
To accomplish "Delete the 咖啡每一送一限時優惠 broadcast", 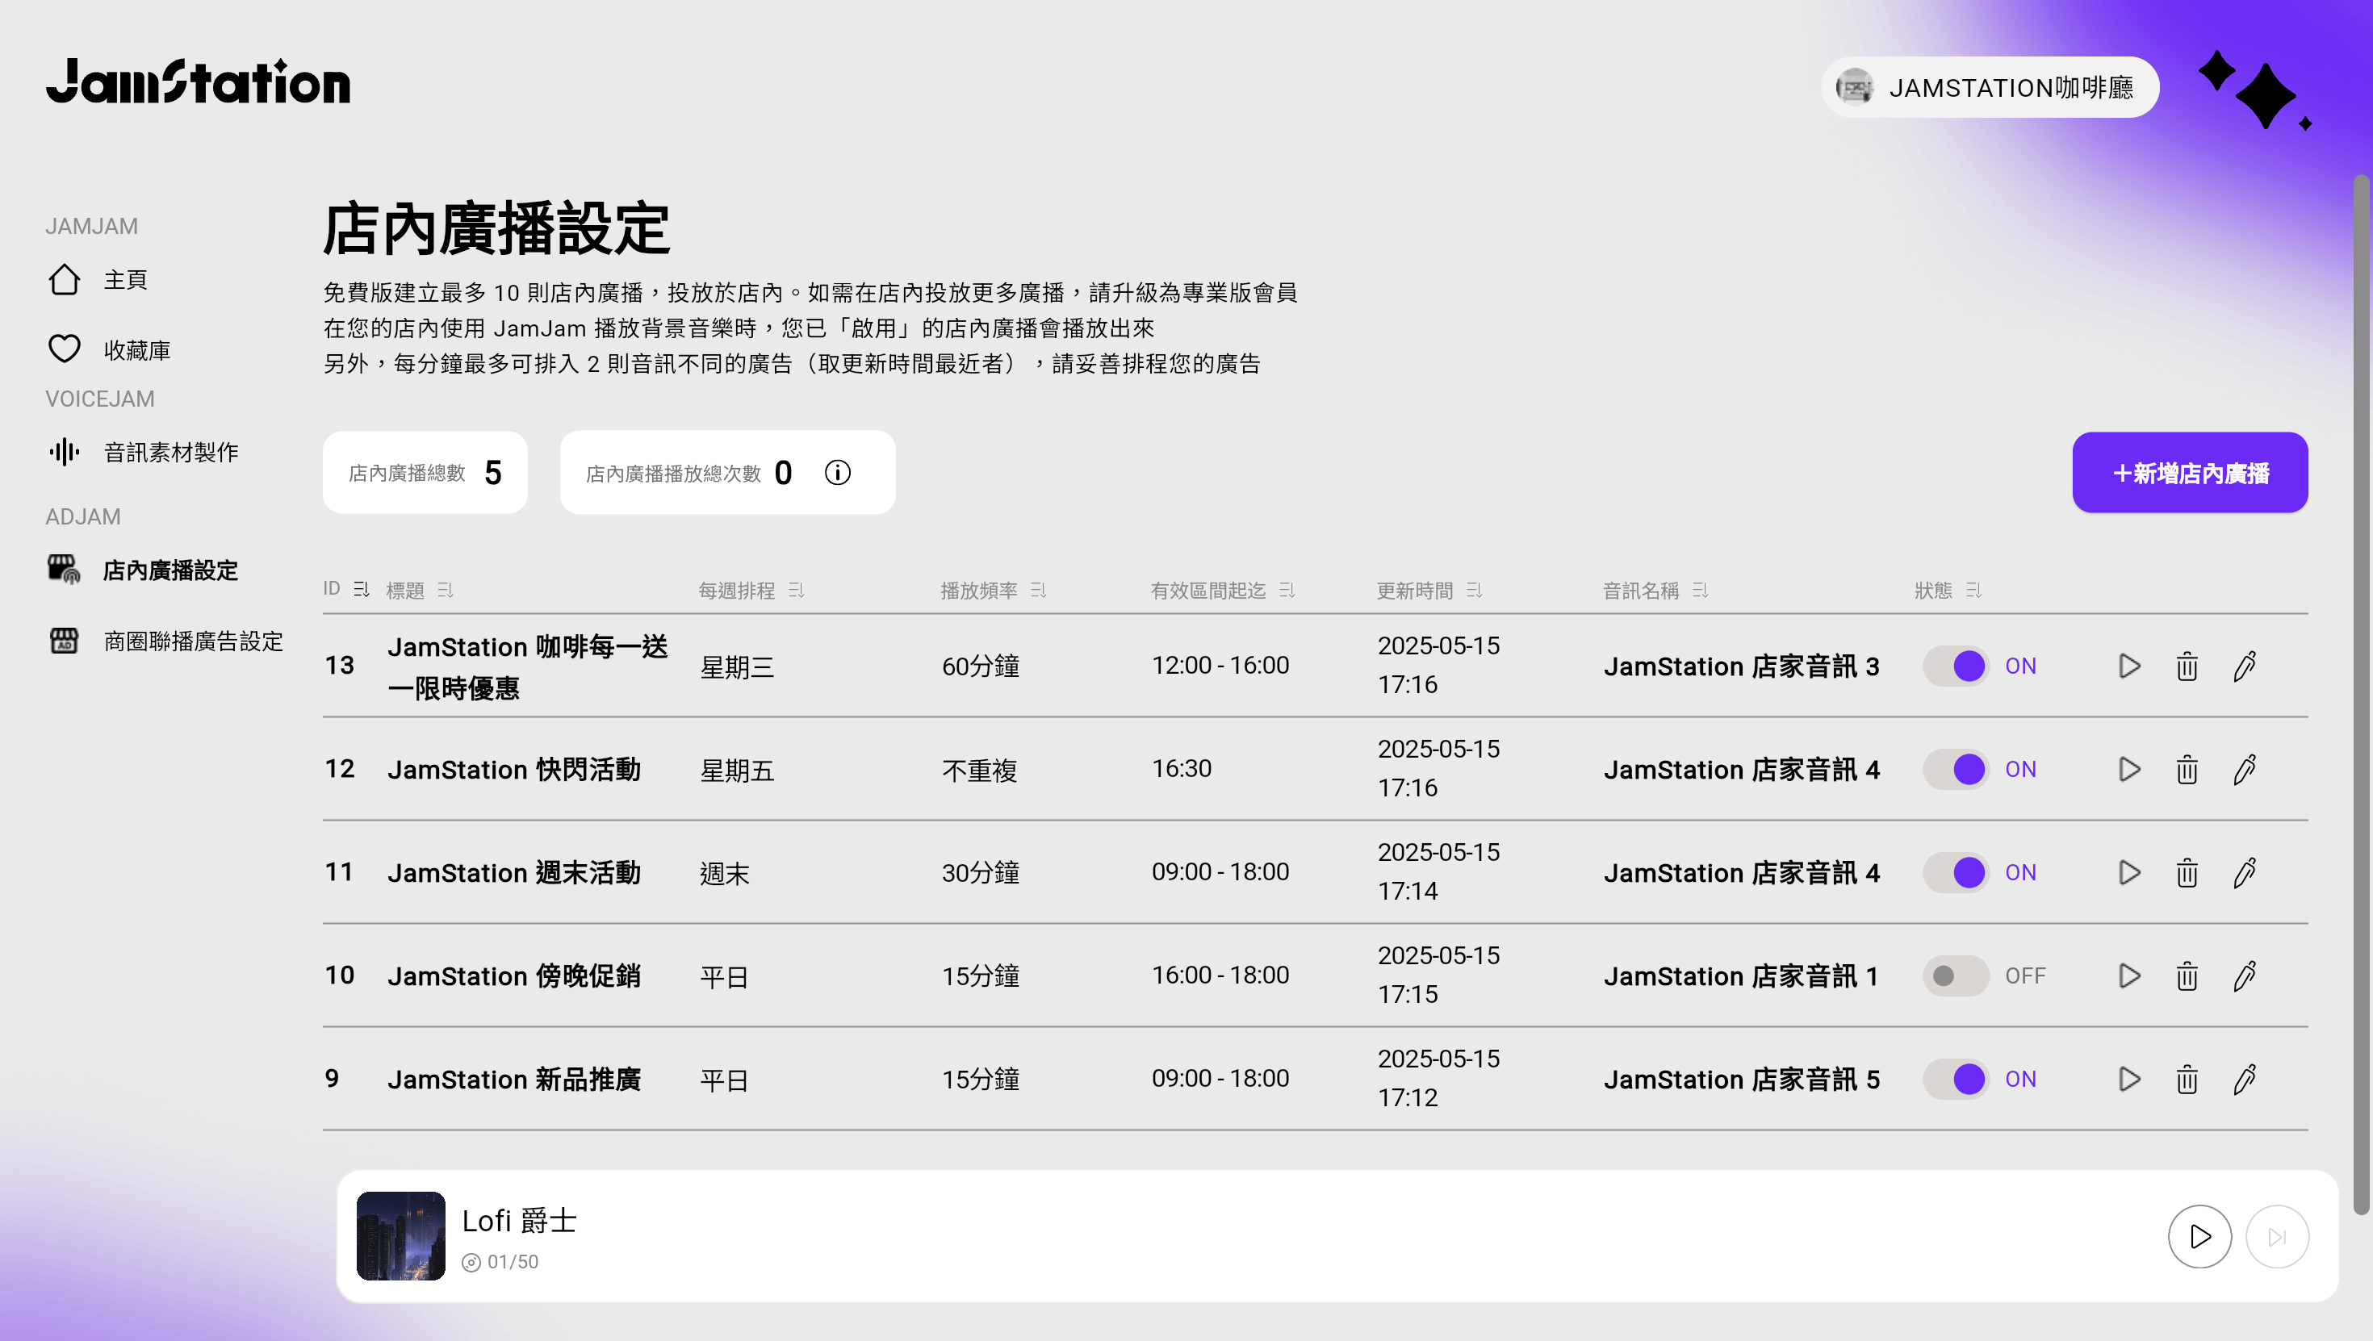I will click(x=2187, y=666).
